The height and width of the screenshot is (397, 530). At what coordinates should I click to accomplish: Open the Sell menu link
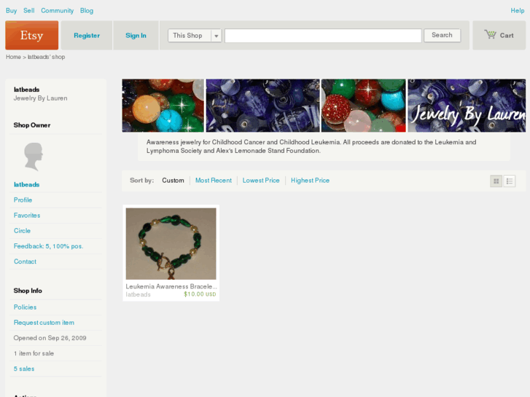[29, 11]
